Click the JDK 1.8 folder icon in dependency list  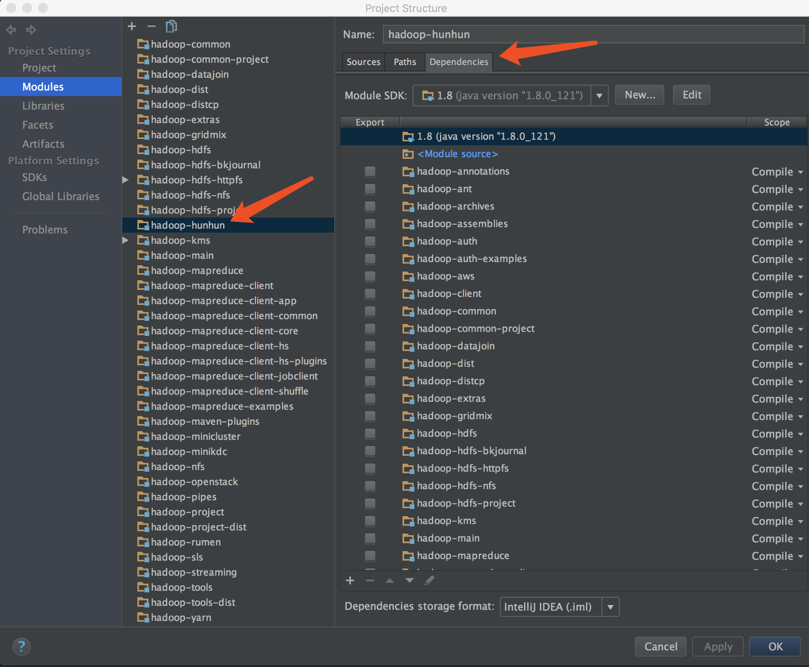(x=408, y=137)
